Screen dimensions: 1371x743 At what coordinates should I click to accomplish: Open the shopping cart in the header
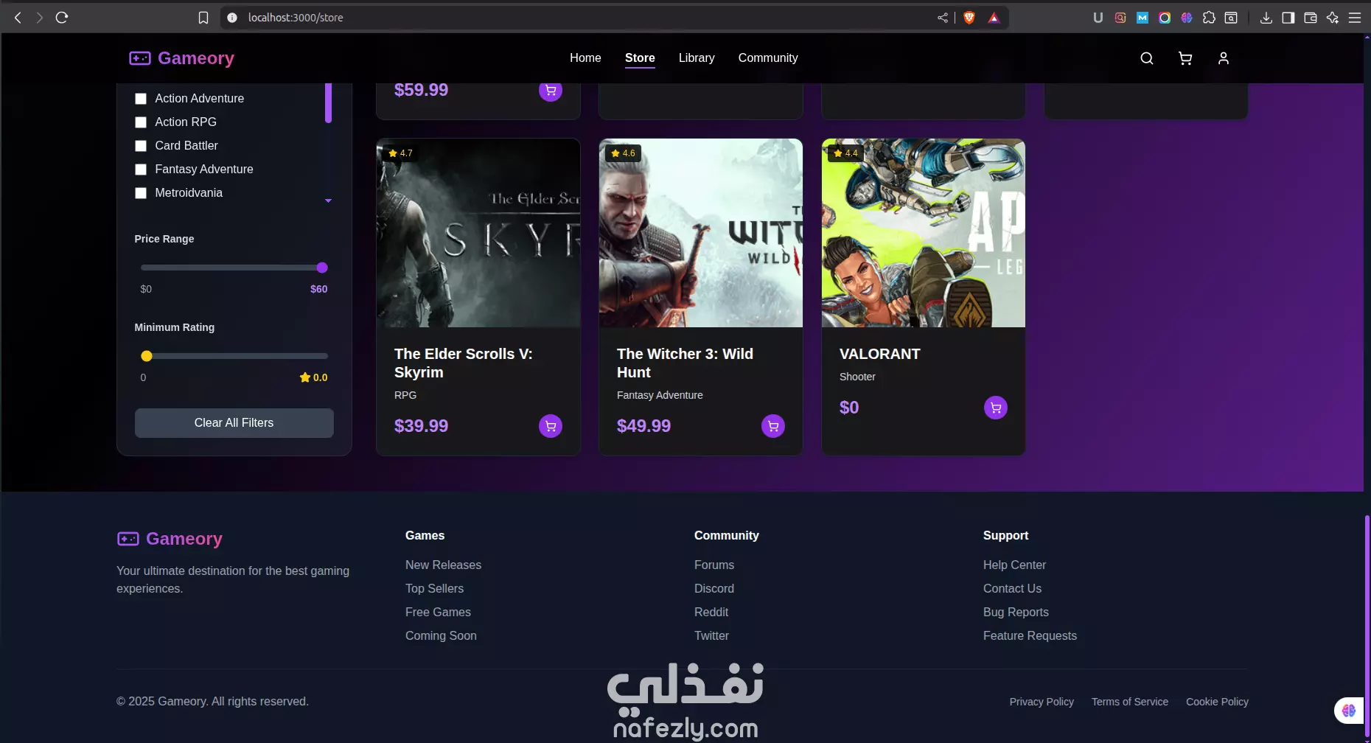point(1185,58)
